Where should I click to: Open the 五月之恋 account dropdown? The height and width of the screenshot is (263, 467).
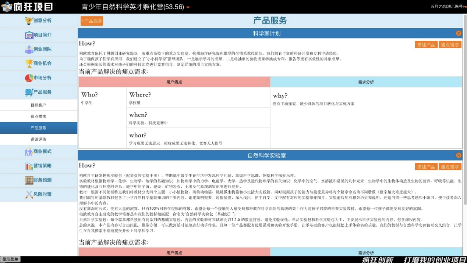click(447, 7)
